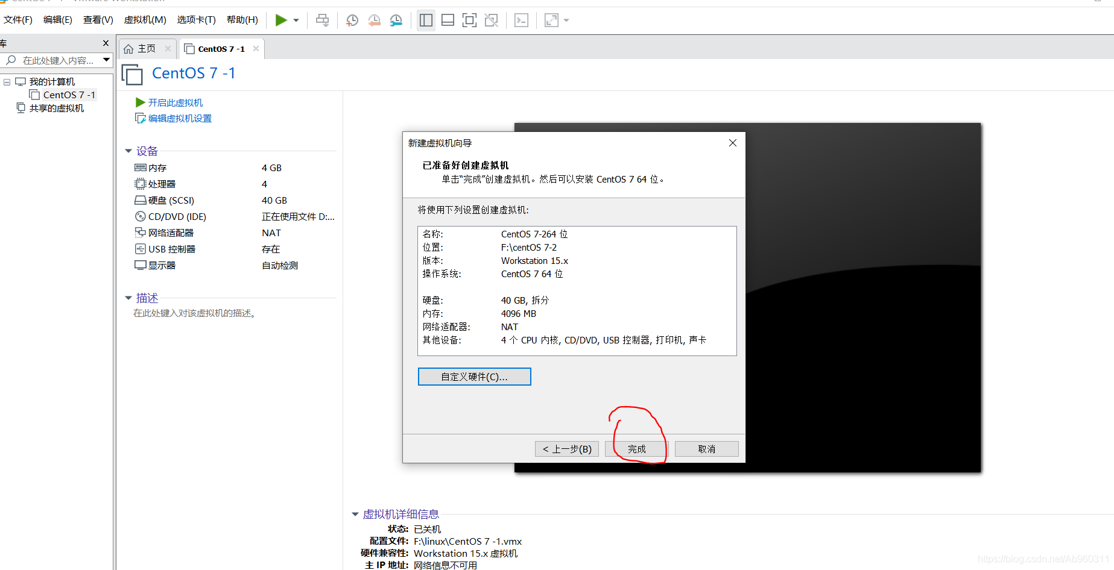Toggle the library sidebar view icon
Image resolution: width=1114 pixels, height=570 pixels.
(426, 20)
